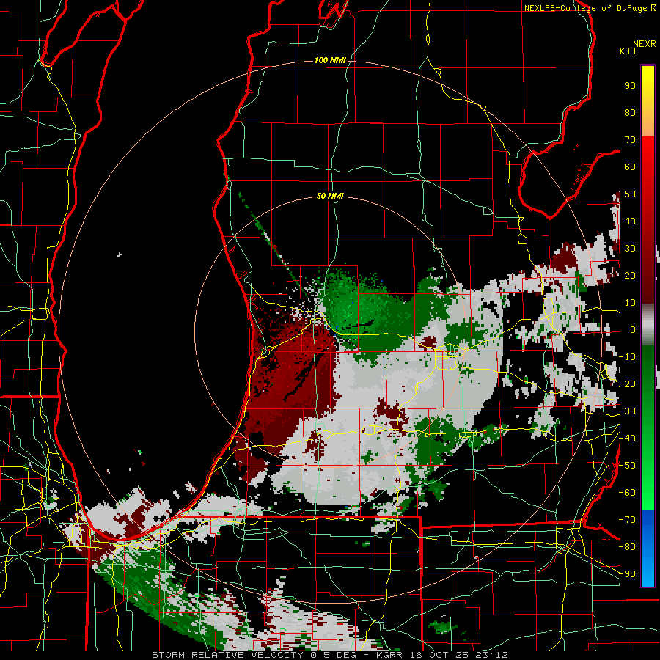Click the -60 value on velocity scale
The image size is (660, 660).
pyautogui.click(x=627, y=493)
